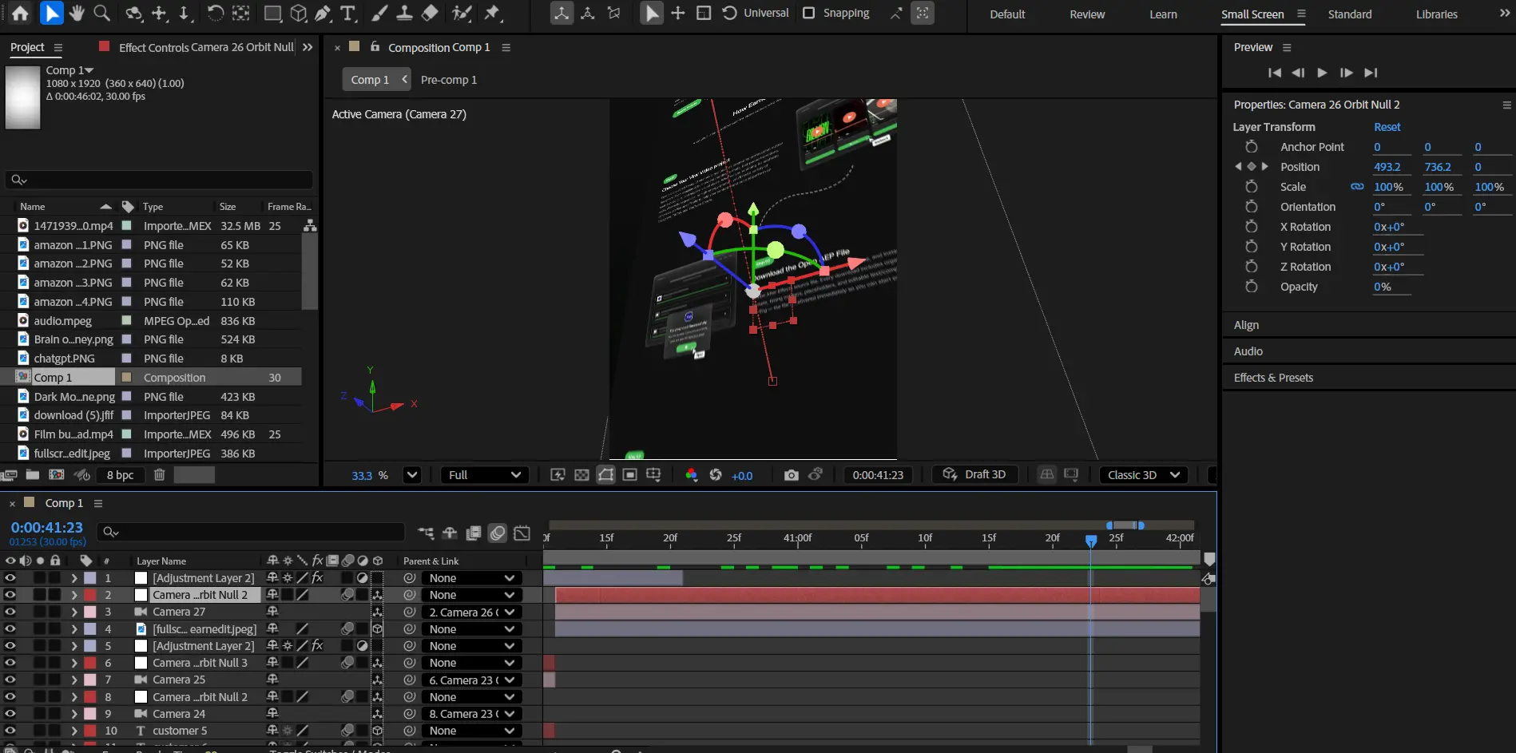
Task: Select the Pen tool
Action: tap(323, 13)
